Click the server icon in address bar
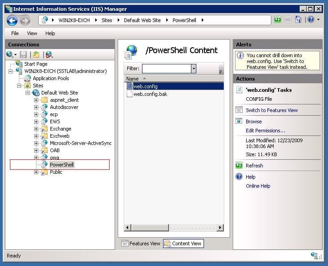328x266 pixels. 45,20
